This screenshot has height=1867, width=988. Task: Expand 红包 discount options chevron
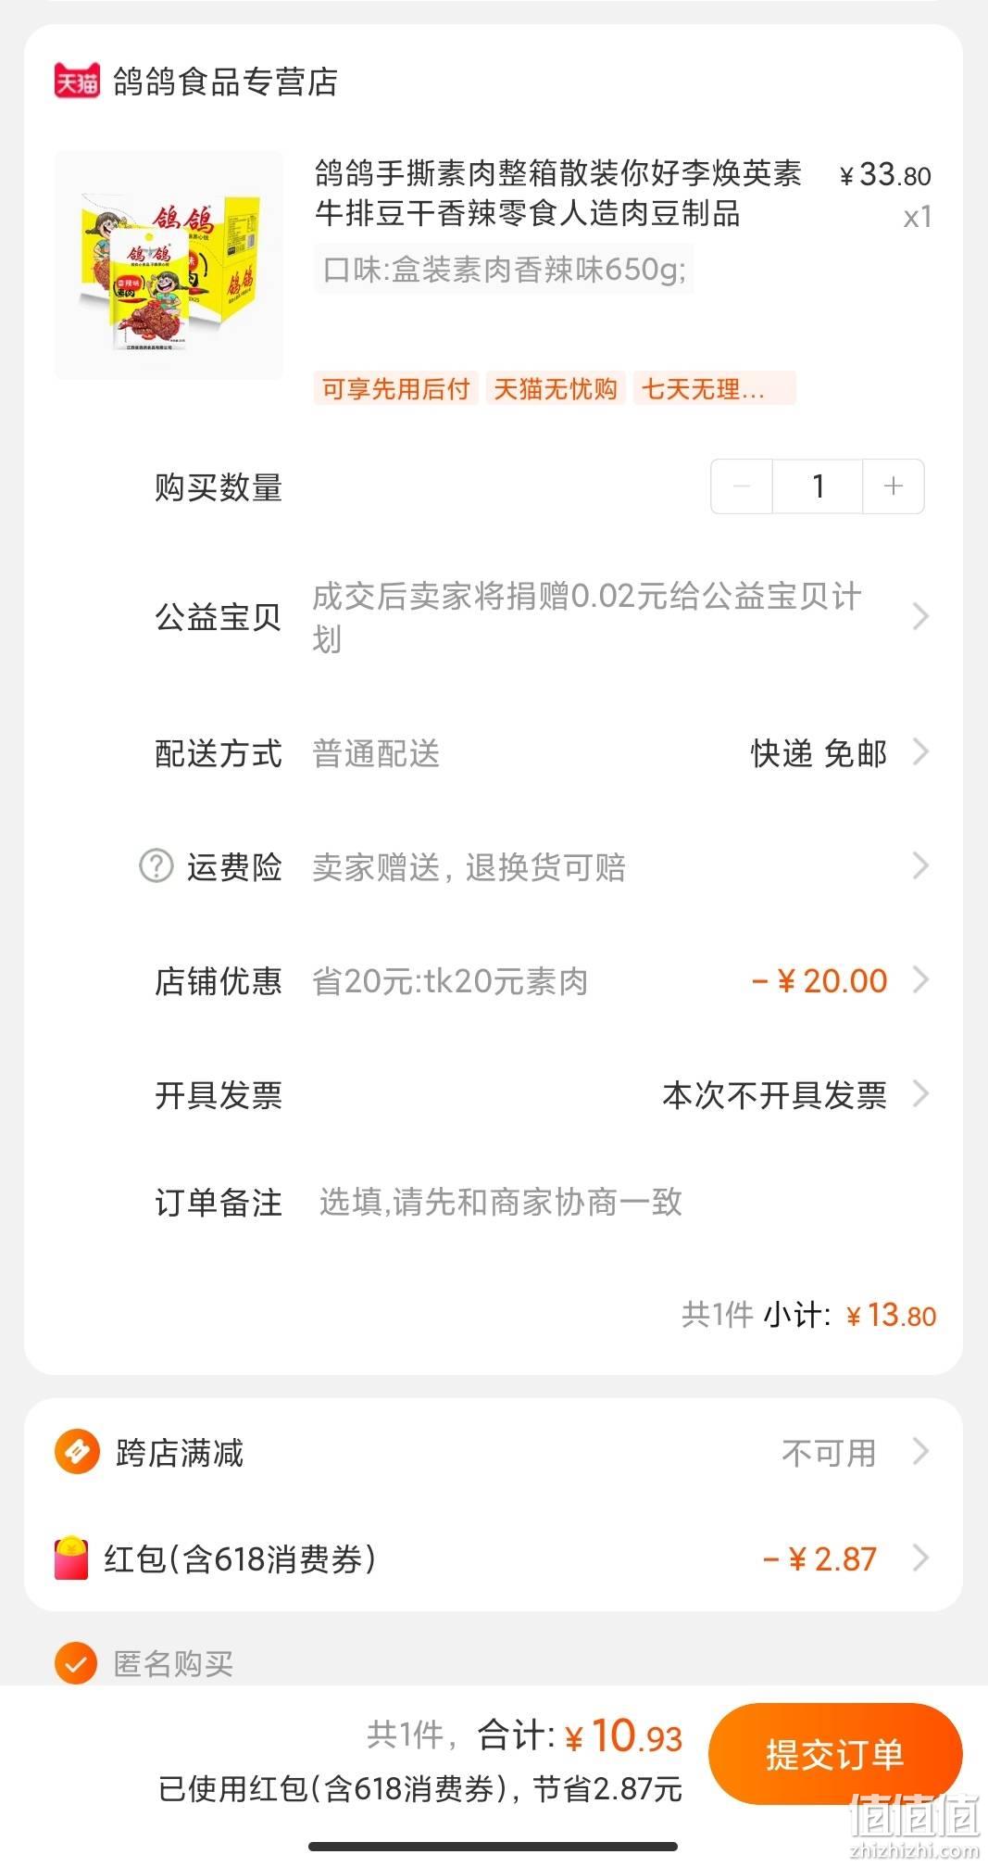tap(919, 1558)
